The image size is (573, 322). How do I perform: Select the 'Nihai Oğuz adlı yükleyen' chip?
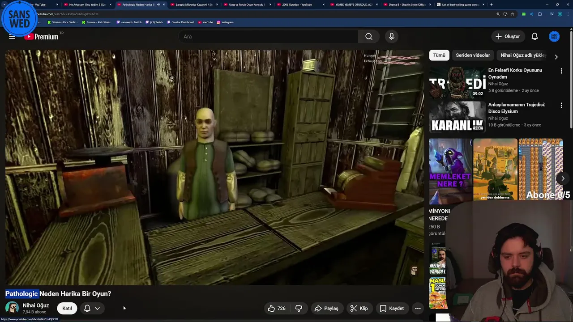click(522, 55)
